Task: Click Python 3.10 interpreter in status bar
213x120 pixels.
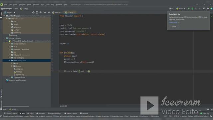Action: (x=198, y=116)
